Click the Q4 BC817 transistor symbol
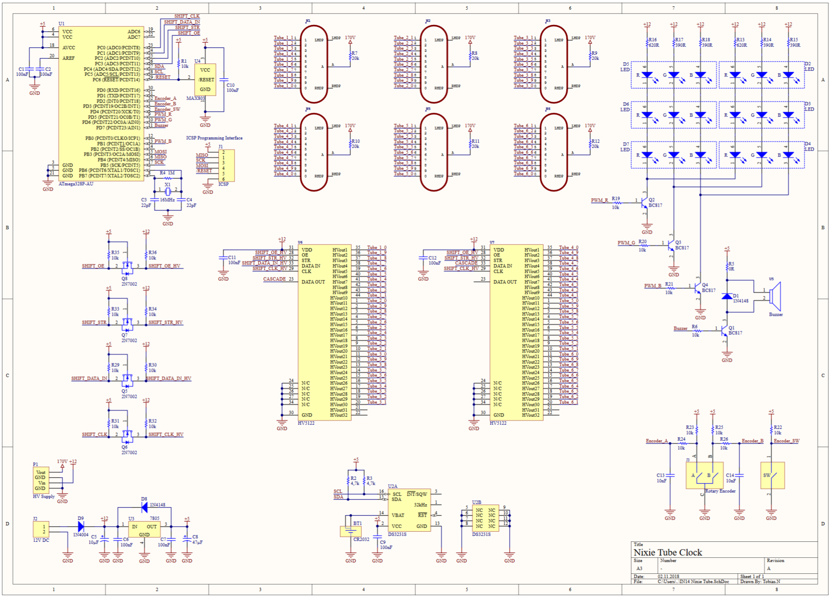The height and width of the screenshot is (597, 832). (697, 288)
